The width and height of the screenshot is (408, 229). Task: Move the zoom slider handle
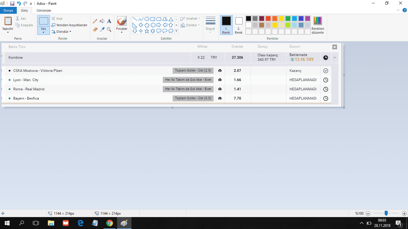386,213
